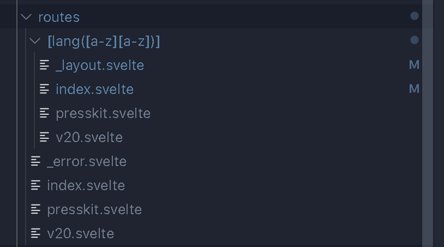
Task: Click the file icon beside nested v20.svelte
Action: (x=44, y=137)
